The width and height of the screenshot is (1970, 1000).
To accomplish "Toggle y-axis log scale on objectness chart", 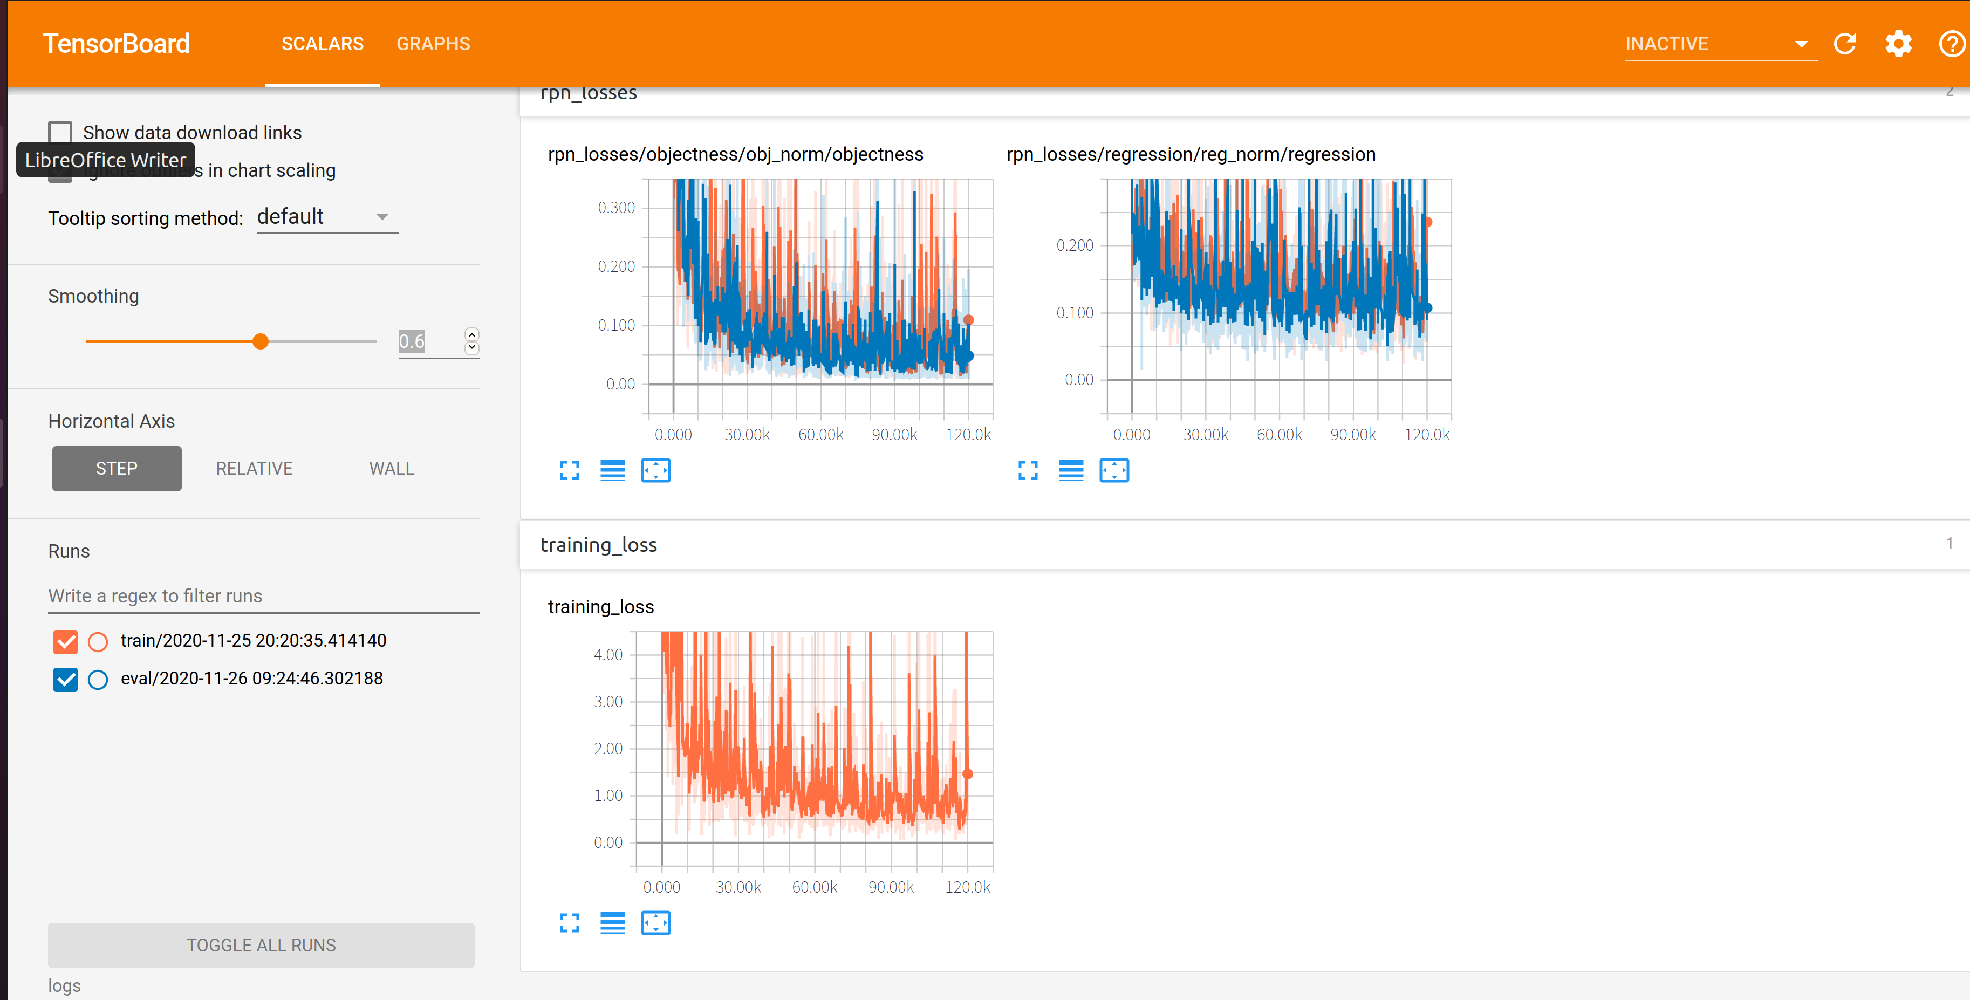I will pos(612,470).
